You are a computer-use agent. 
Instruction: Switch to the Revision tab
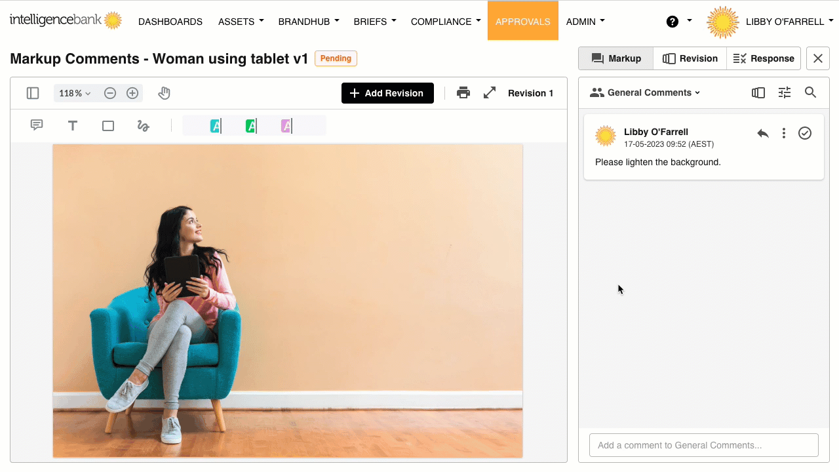[x=690, y=58]
